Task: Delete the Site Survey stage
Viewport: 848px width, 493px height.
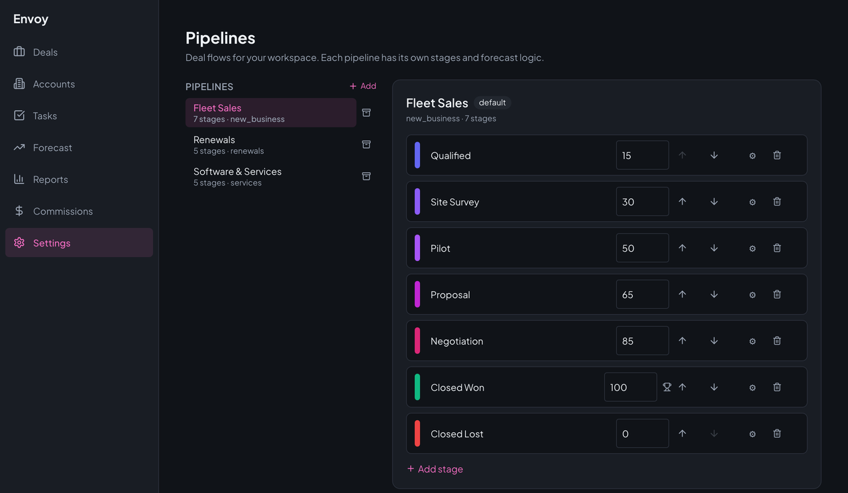Action: pyautogui.click(x=777, y=201)
